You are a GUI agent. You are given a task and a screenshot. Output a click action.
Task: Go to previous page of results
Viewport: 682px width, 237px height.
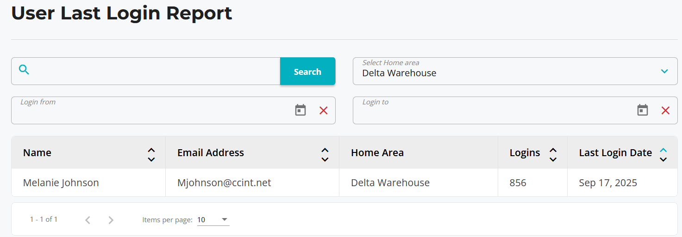pos(88,220)
